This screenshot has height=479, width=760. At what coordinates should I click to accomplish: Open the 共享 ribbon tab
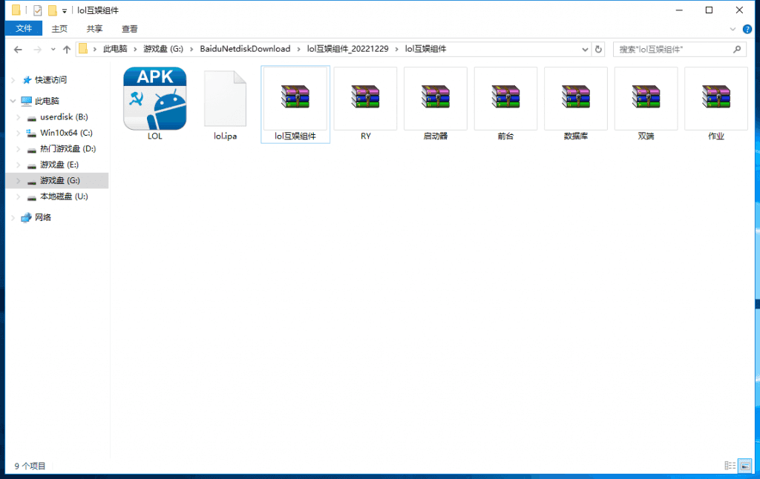(94, 29)
